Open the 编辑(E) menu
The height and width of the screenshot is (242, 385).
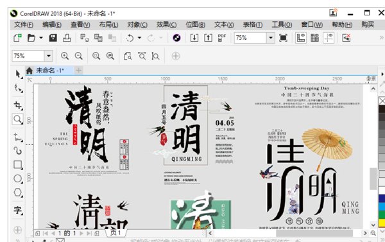[52, 24]
